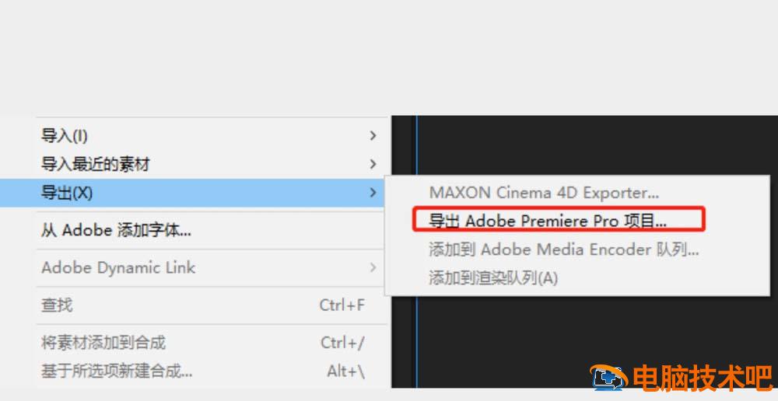This screenshot has width=778, height=401.
Task: Expand submenu arrow beside 导入(I)
Action: 373,135
